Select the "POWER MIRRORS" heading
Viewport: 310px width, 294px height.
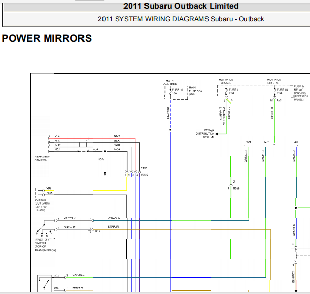47,38
